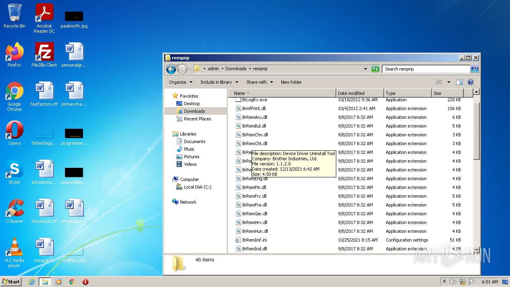Open recent pages dropdown arrow
This screenshot has height=287, width=510.
190,69
